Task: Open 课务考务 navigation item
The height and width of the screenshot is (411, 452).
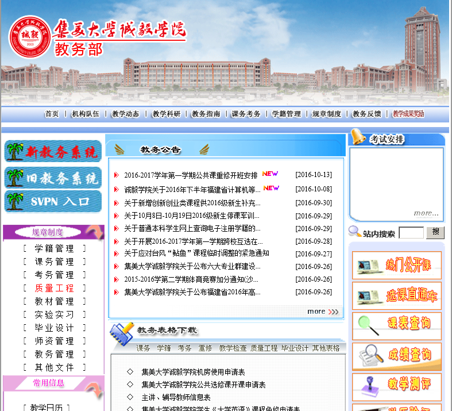Action: (x=246, y=114)
